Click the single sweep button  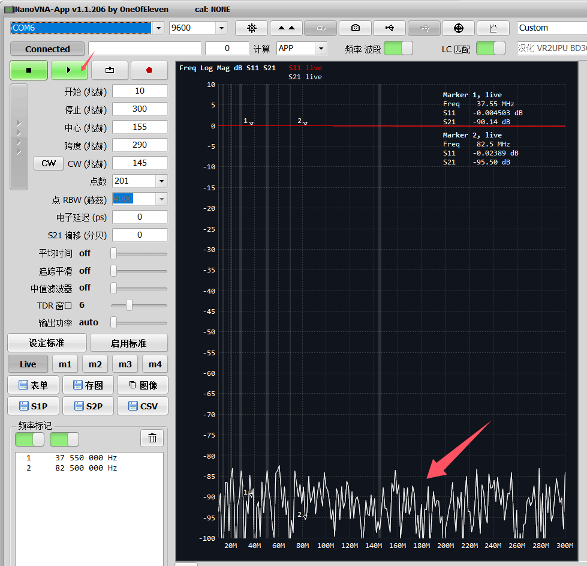tap(110, 70)
